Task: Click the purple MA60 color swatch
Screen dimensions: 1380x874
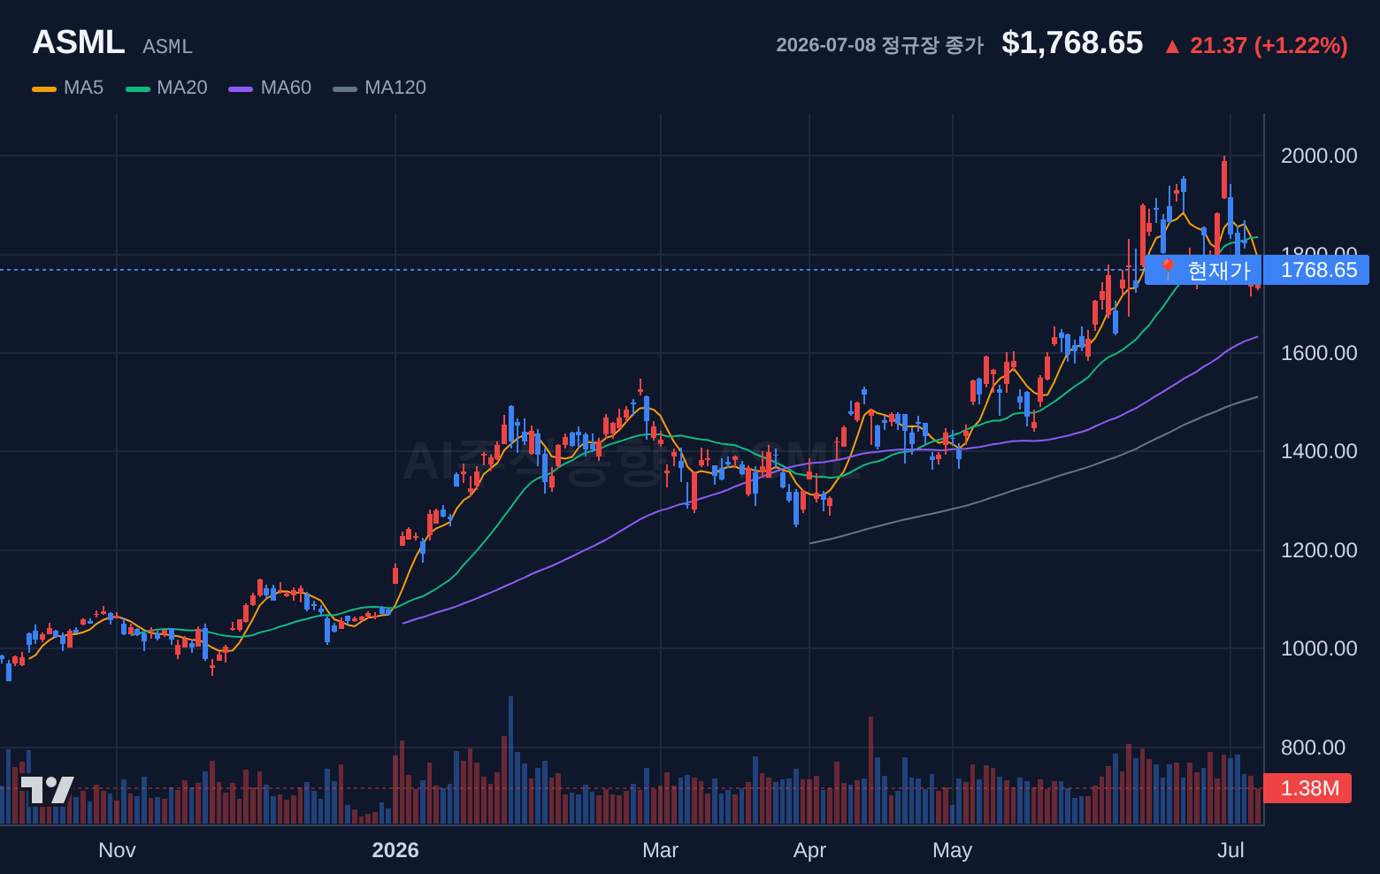Action: 241,88
